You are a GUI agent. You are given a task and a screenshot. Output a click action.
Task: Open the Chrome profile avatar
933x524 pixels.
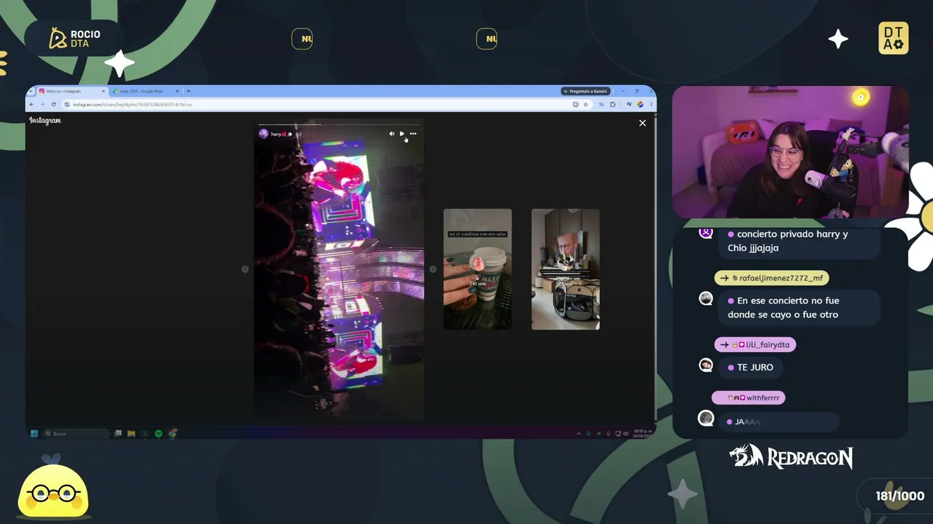coord(640,105)
